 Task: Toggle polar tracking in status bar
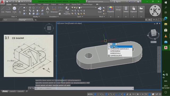(x=106, y=94)
